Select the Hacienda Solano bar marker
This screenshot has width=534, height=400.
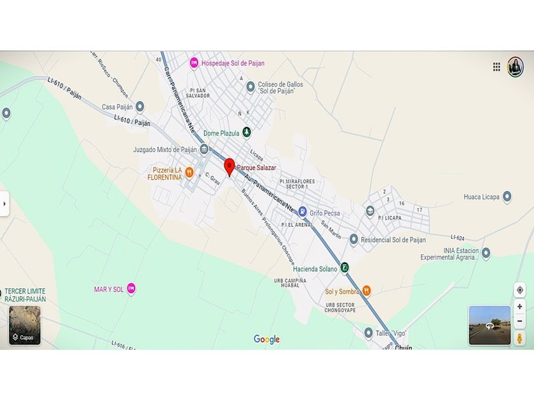345,268
